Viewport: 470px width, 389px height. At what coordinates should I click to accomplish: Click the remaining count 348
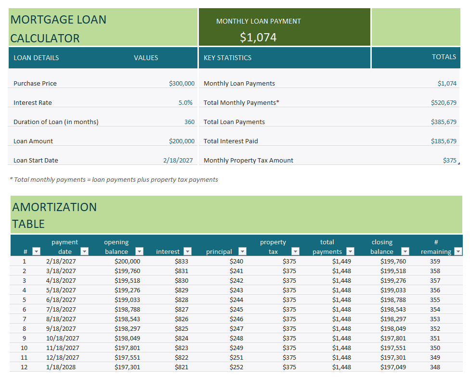[x=435, y=367]
